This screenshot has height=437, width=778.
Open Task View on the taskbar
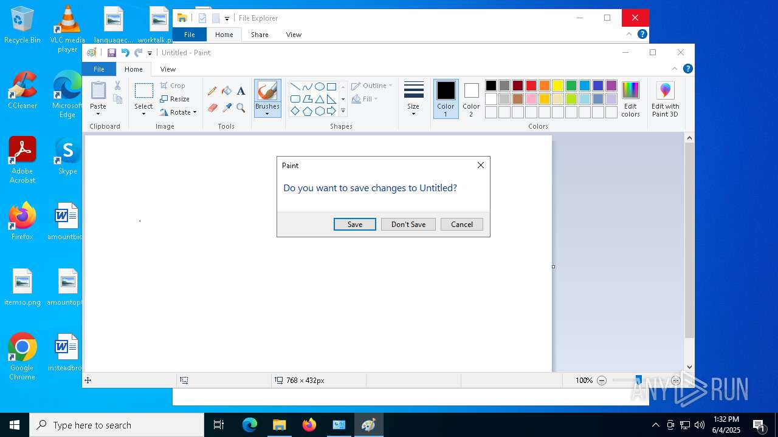(219, 425)
